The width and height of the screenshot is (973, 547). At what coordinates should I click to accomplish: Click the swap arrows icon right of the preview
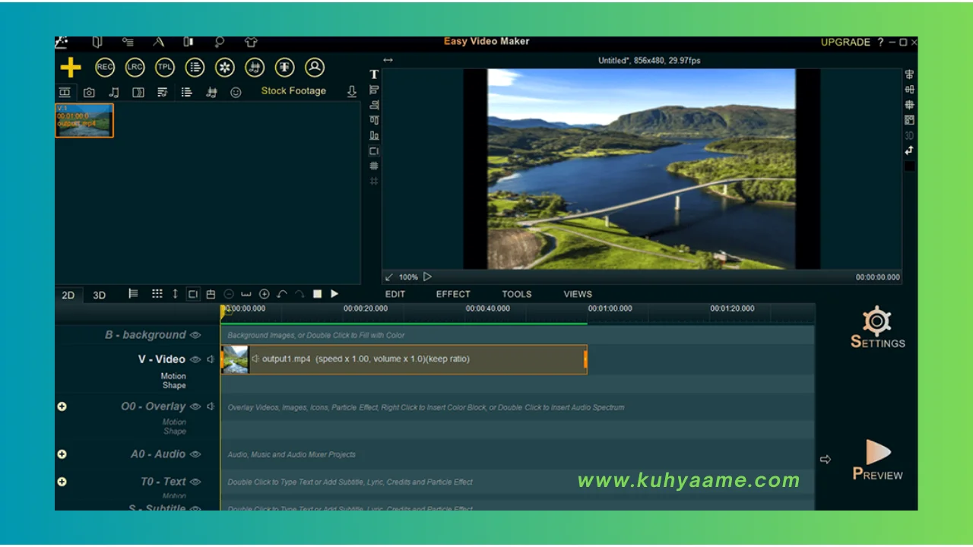tap(910, 150)
